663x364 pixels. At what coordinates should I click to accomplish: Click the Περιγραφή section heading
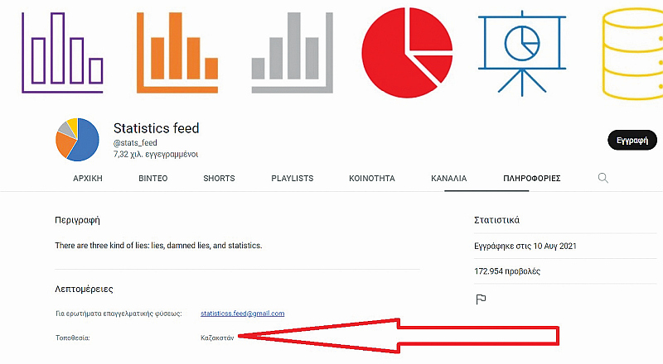(x=77, y=220)
